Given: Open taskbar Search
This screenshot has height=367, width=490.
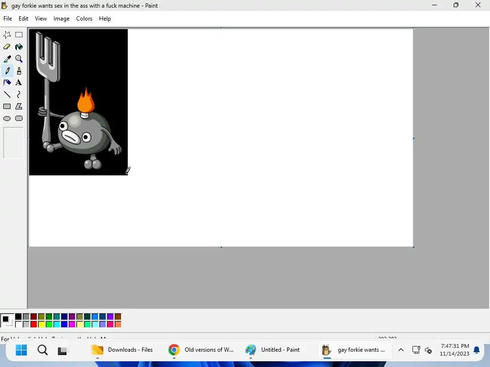Looking at the screenshot, I should point(43,350).
